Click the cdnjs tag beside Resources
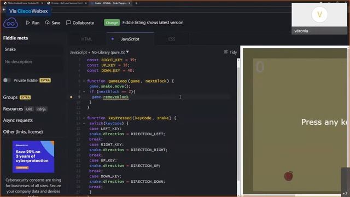Screen dimensions: 350x197 42,109
